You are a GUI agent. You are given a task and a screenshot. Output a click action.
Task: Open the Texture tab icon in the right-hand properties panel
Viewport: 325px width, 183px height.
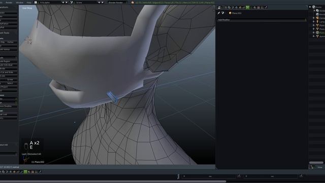(258, 8)
